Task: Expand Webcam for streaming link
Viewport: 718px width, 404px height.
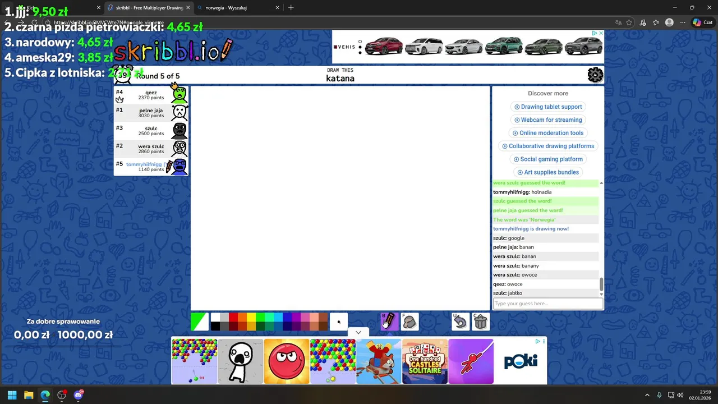Action: [x=548, y=120]
